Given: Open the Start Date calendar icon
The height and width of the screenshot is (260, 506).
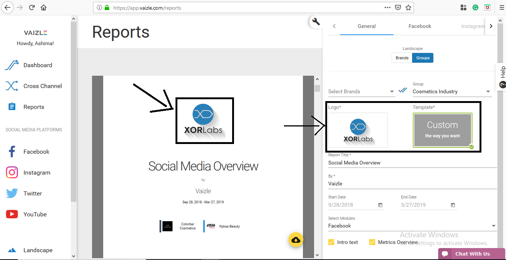Looking at the screenshot, I should [380, 205].
